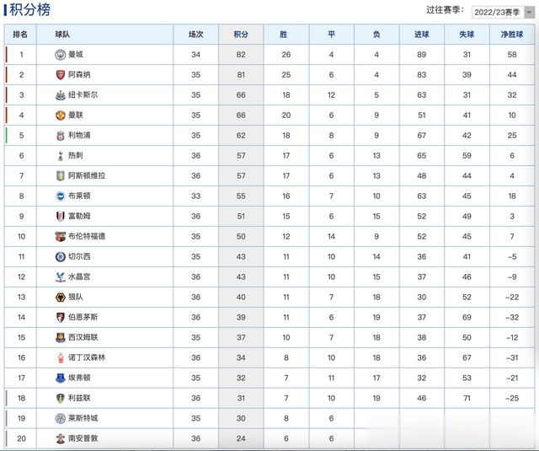The height and width of the screenshot is (451, 539).
Task: Click the 埃弗顿 team name
Action: (79, 378)
